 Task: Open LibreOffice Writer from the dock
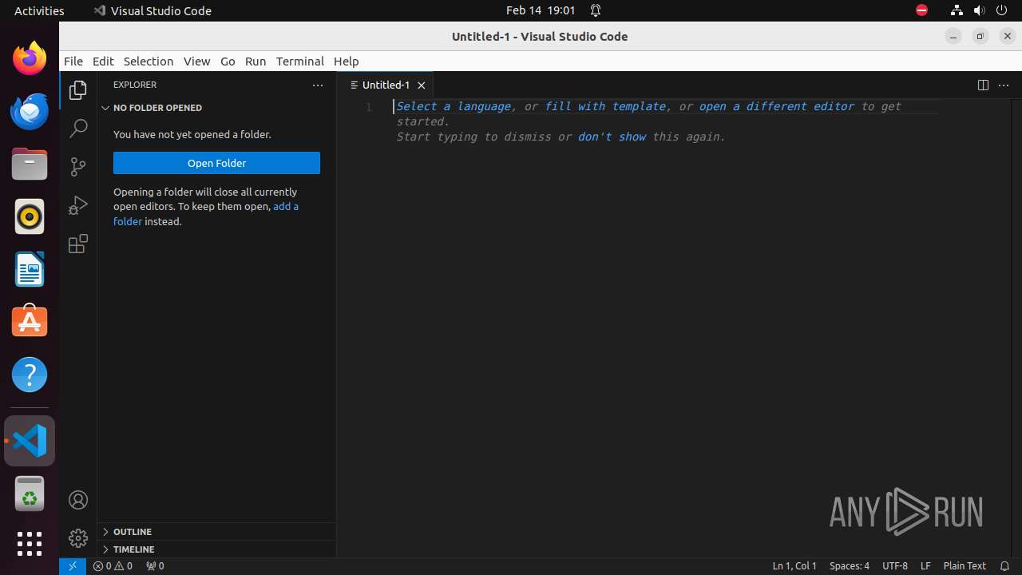30,269
